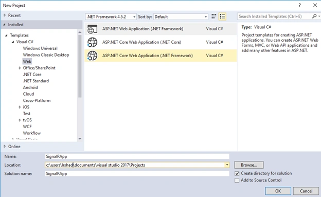Click the Solution name input field

[137, 174]
